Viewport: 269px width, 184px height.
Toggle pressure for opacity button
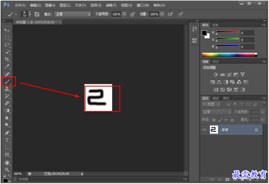[132, 14]
